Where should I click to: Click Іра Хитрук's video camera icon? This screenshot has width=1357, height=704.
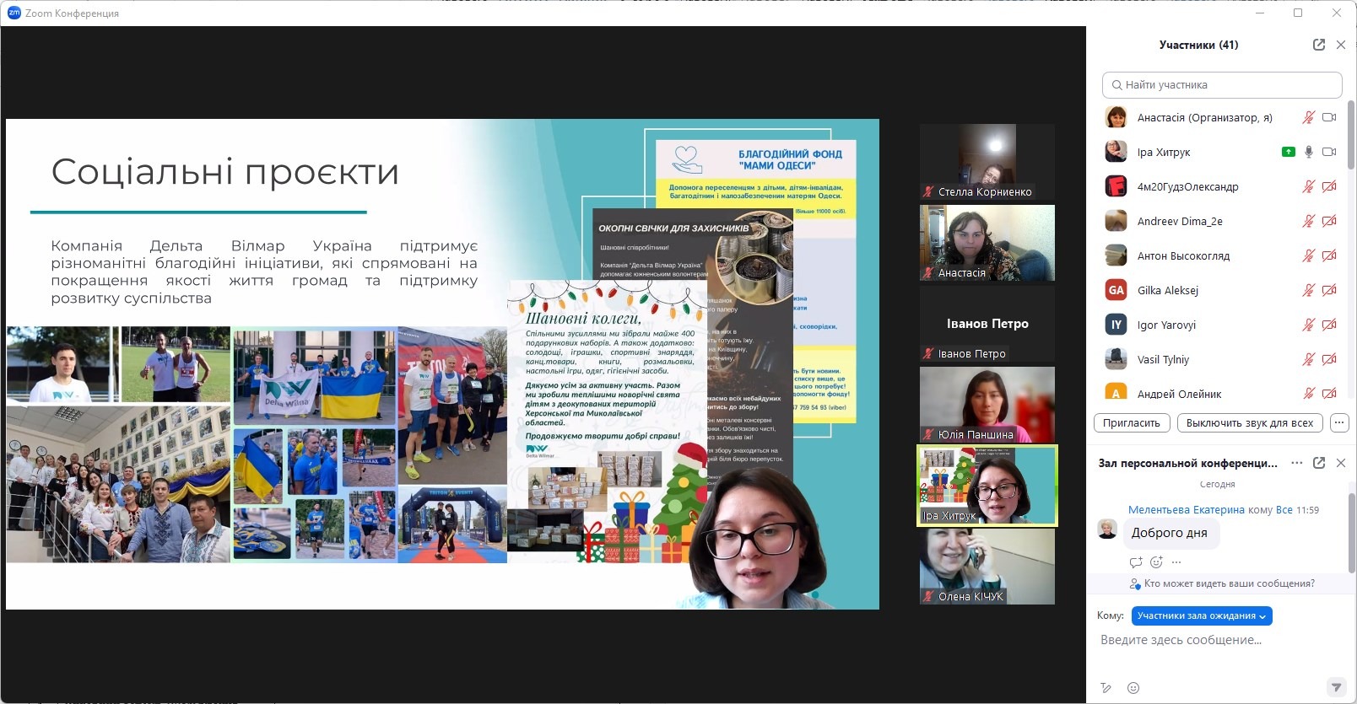pos(1329,152)
